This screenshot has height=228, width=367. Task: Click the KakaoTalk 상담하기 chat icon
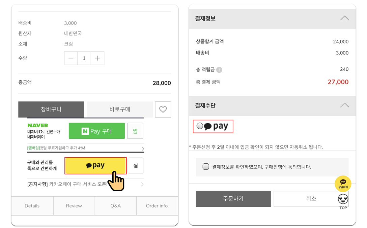[x=343, y=184]
